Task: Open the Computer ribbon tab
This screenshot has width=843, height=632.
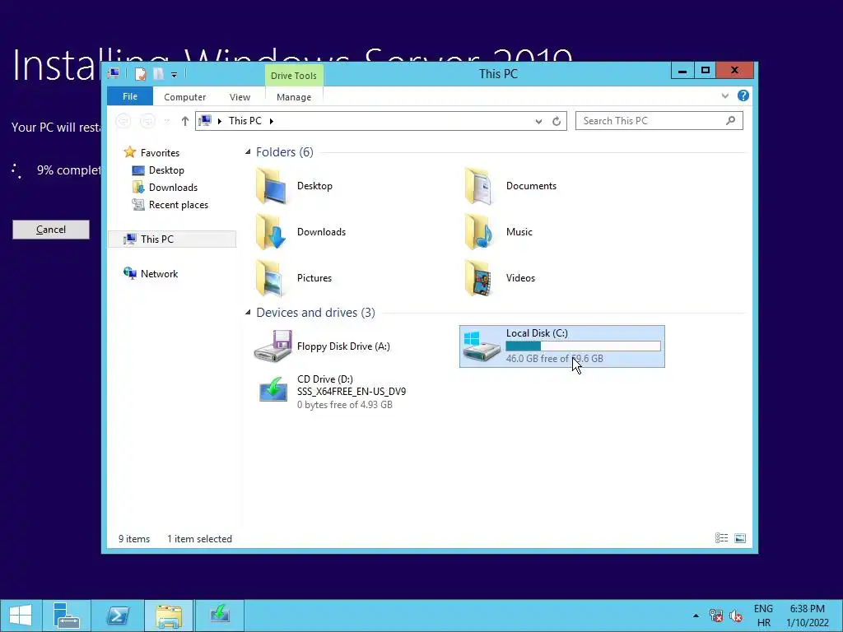Action: (x=184, y=97)
